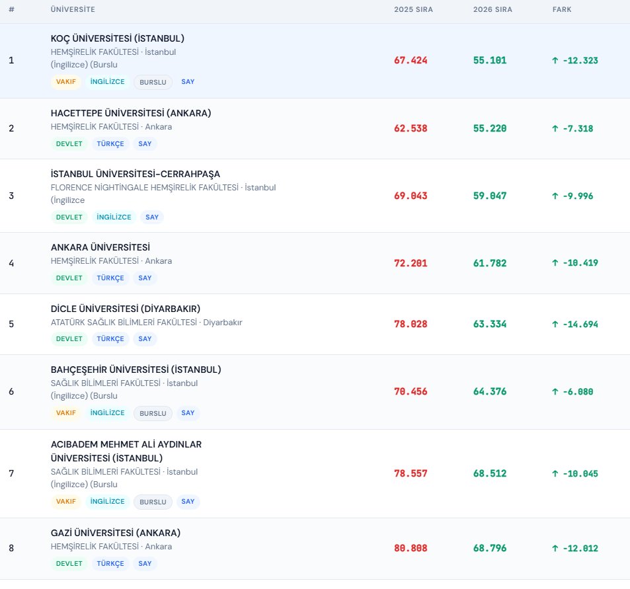Screen dimensions: 630x589
Task: Click the SAY tag in Koç row
Action: 188,81
